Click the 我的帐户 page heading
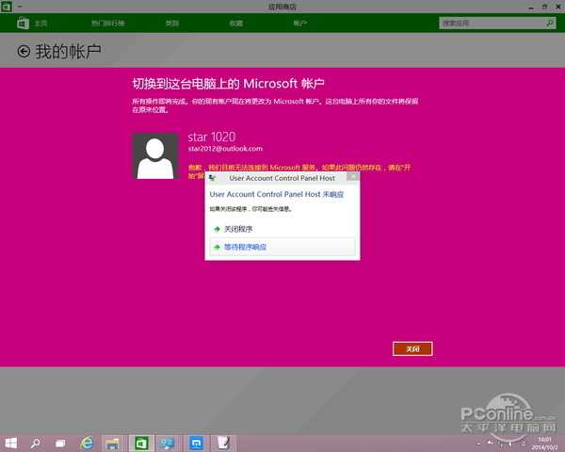Viewport: 565px width, 452px height. [68, 52]
